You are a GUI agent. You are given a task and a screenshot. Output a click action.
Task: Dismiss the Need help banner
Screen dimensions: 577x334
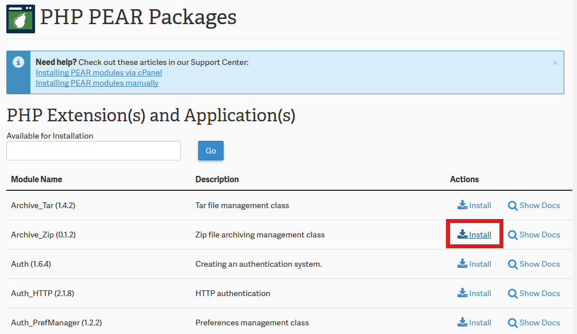click(x=555, y=63)
